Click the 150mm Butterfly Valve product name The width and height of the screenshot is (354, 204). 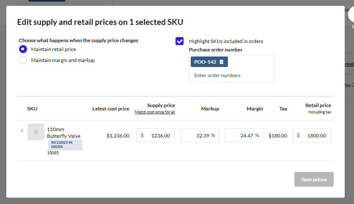pos(63,133)
